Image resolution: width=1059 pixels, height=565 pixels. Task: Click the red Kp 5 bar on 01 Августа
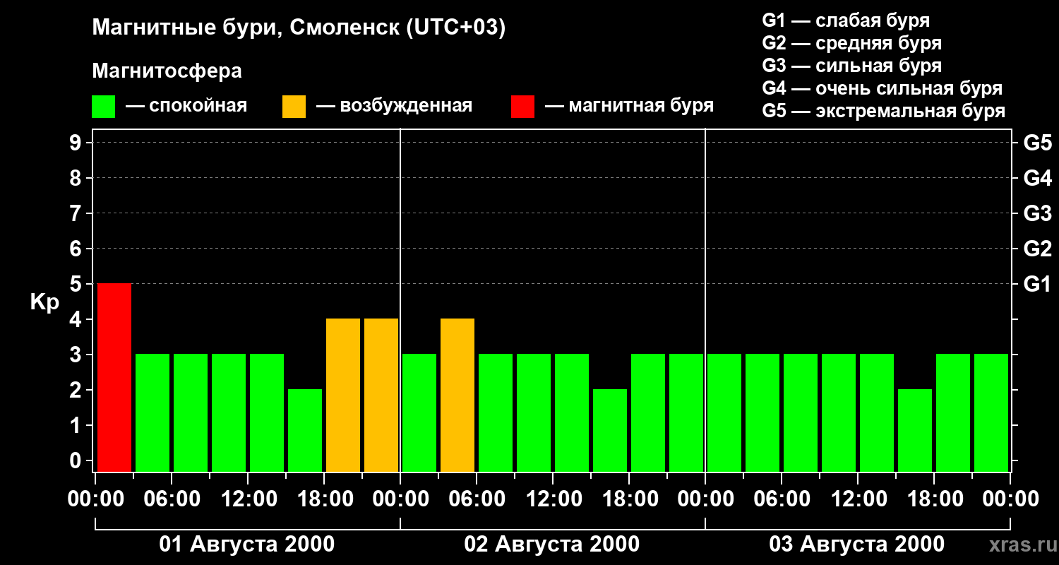pyautogui.click(x=114, y=377)
